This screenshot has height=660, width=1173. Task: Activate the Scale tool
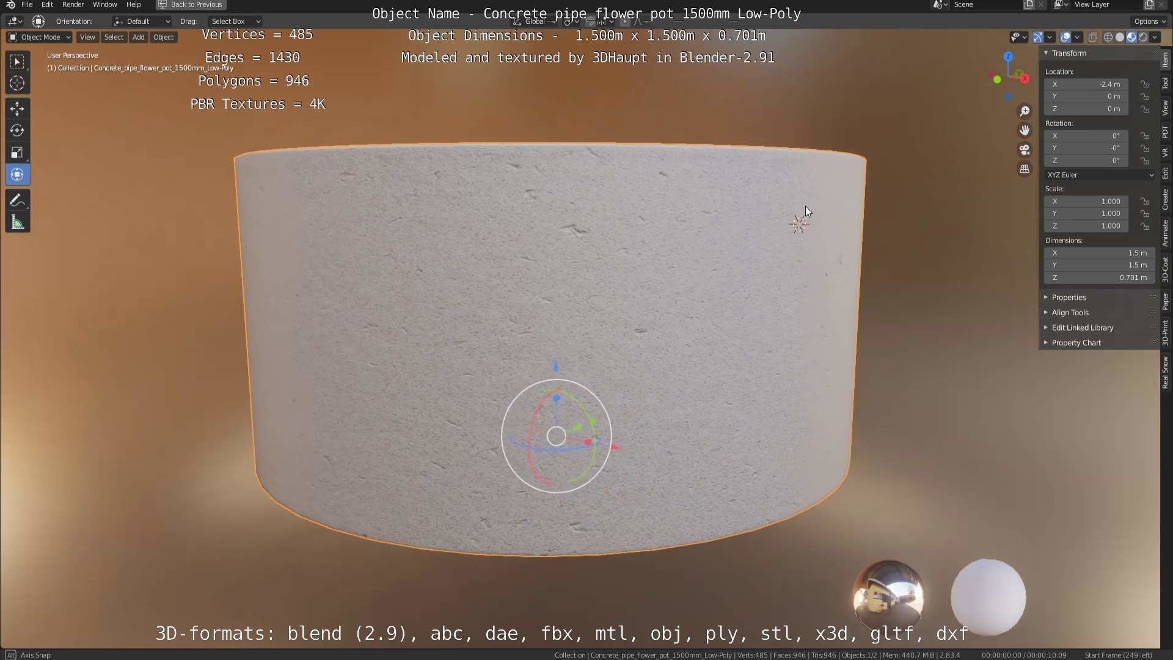(x=17, y=153)
